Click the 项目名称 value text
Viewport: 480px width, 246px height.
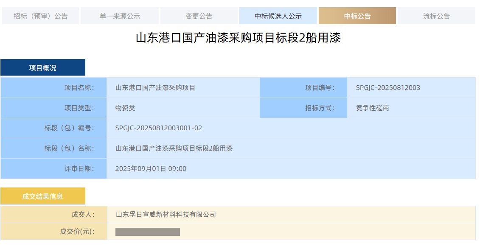point(155,88)
